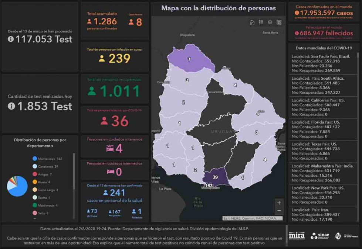This screenshot has height=249, width=362.
Task: Click the info icon beside 1.853 Test
Action: click(x=11, y=106)
